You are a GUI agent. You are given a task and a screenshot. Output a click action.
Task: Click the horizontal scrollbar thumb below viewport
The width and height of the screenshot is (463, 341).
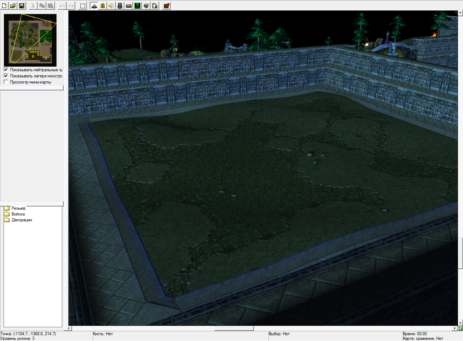(234, 328)
